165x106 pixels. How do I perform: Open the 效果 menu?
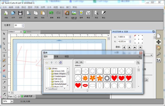pyautogui.click(x=43, y=7)
